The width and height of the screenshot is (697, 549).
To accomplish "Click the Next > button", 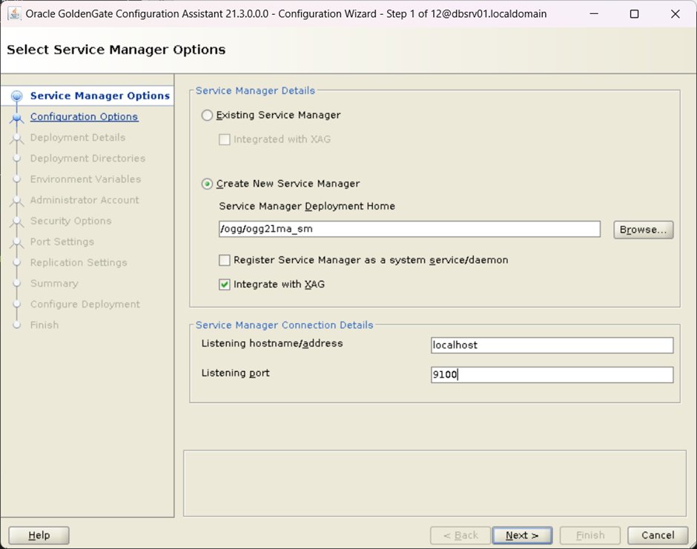I will click(522, 535).
